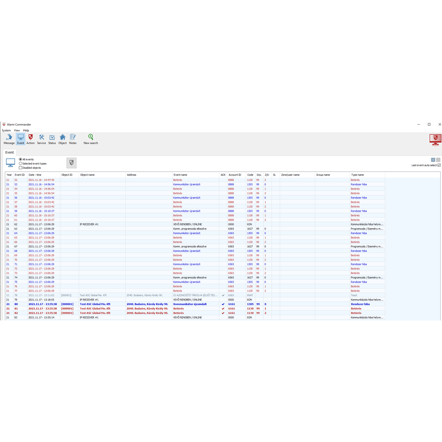Open the View menu
Screen dimensions: 442x442
pos(17,130)
